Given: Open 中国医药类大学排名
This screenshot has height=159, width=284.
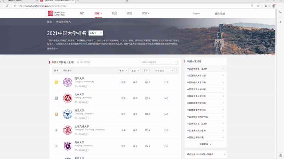Looking at the screenshot, I should coord(206,76).
